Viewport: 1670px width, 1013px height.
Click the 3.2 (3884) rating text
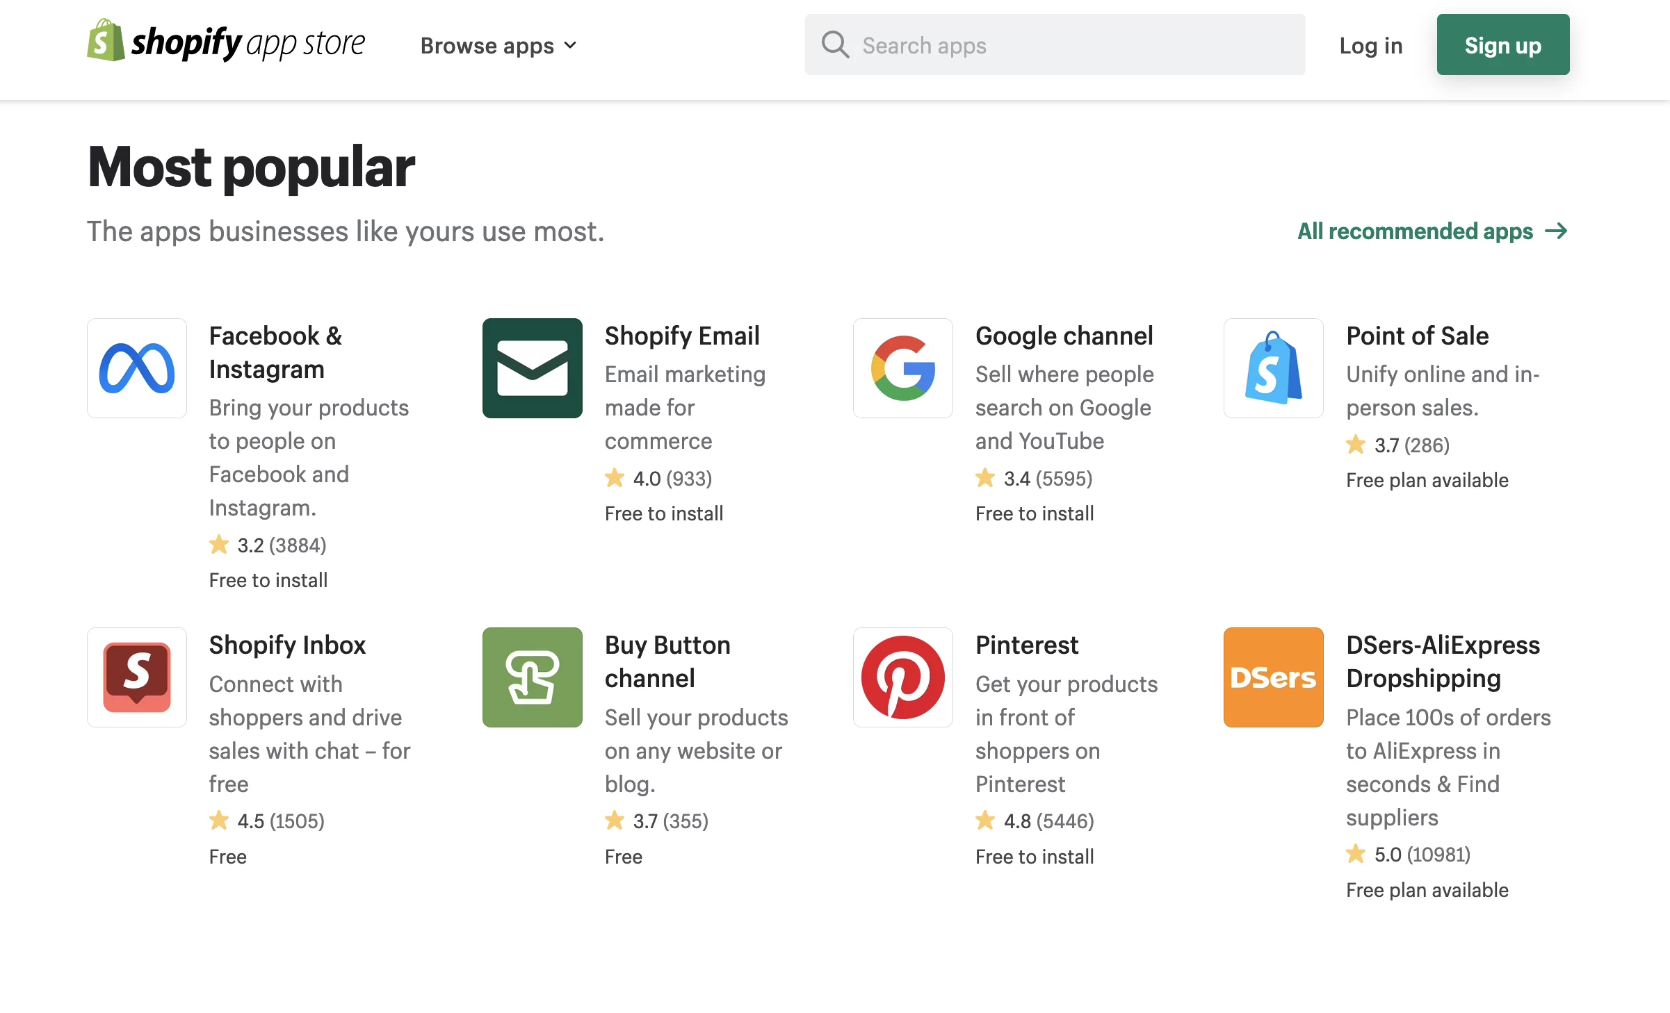pos(282,545)
